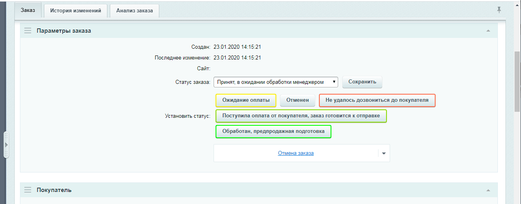Viewport: 521px width, 204px height.
Task: Open the Статус заказа dropdown
Action: click(276, 82)
